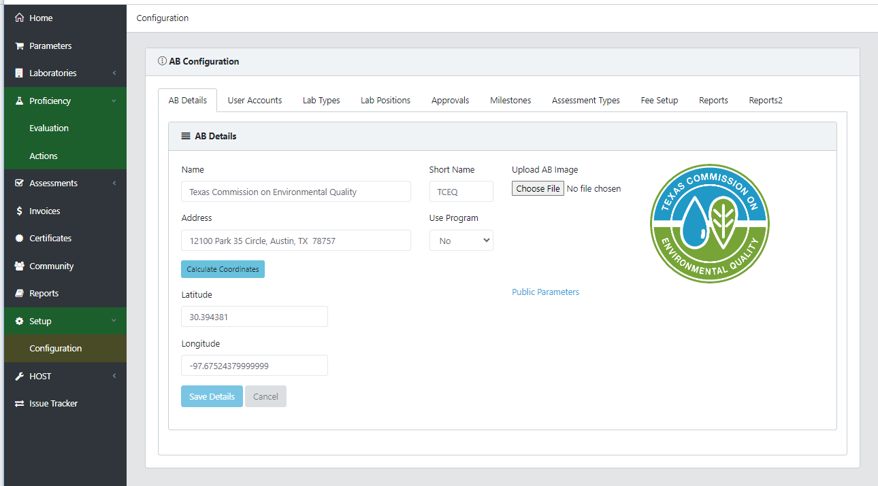Open the Fee Setup tab

660,101
